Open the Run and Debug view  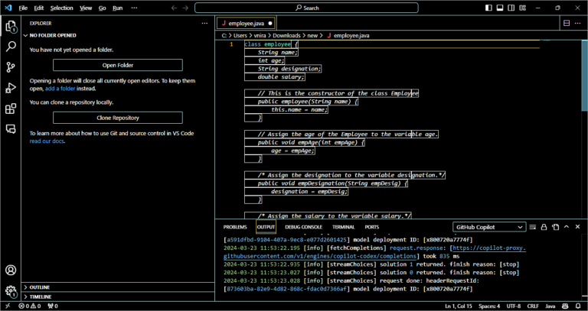11,88
